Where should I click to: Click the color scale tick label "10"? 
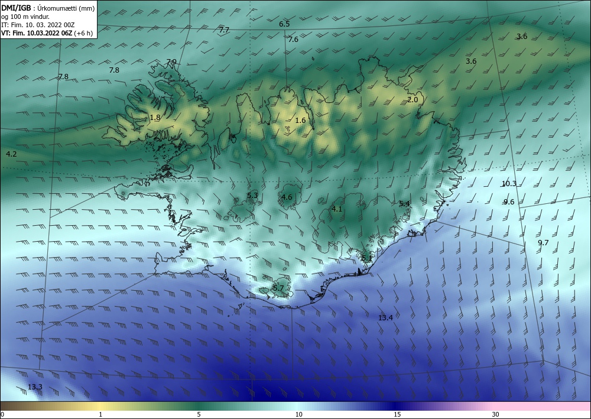(299, 414)
